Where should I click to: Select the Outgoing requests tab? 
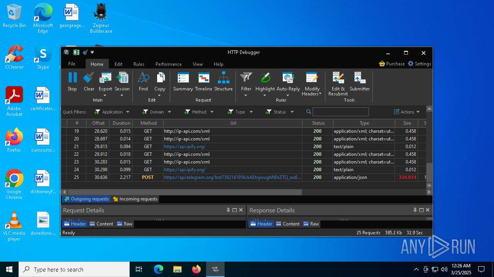click(86, 199)
